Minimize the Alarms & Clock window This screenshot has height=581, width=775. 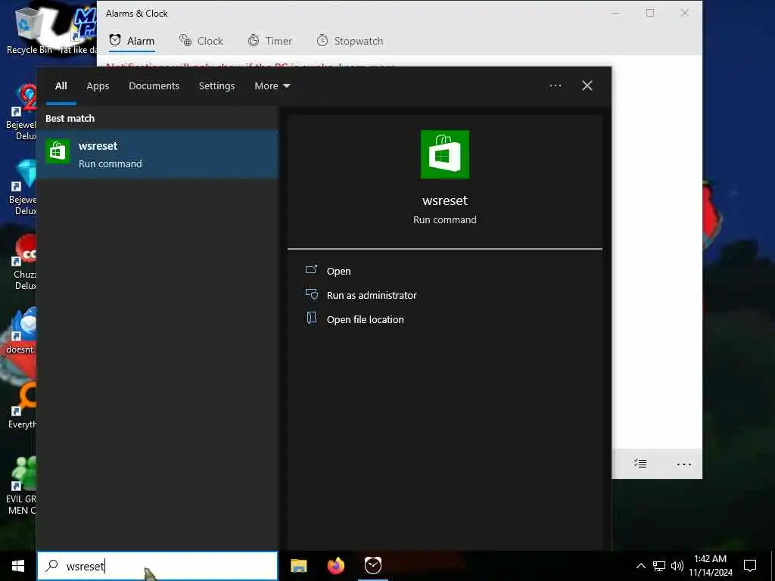click(x=615, y=14)
